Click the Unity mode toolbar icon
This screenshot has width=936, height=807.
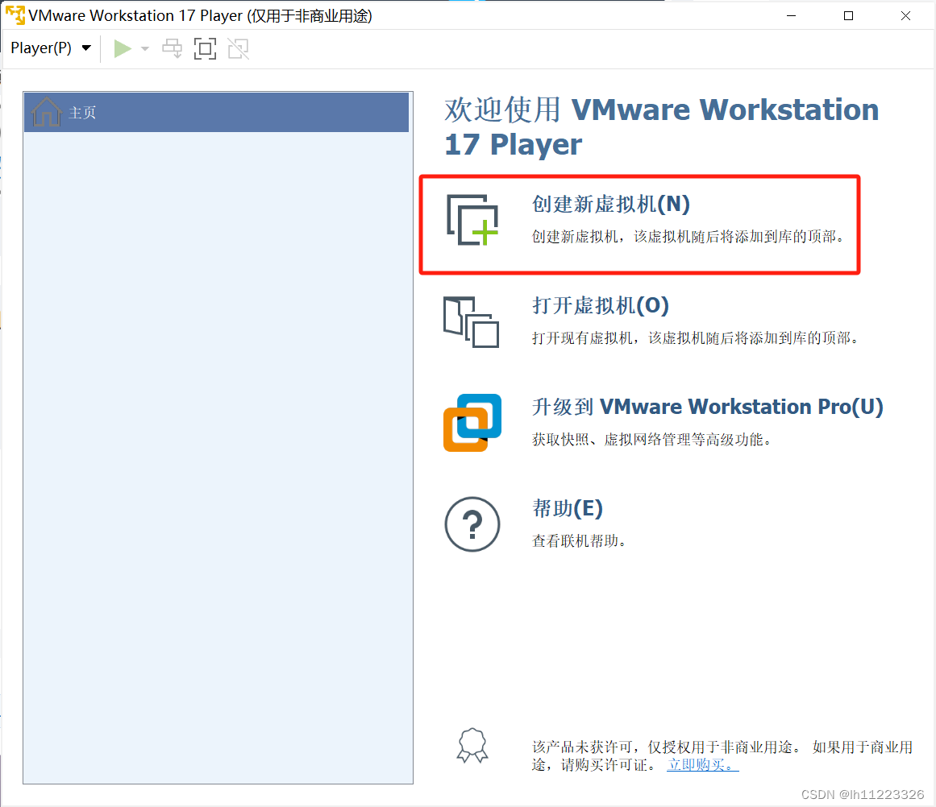tap(238, 48)
